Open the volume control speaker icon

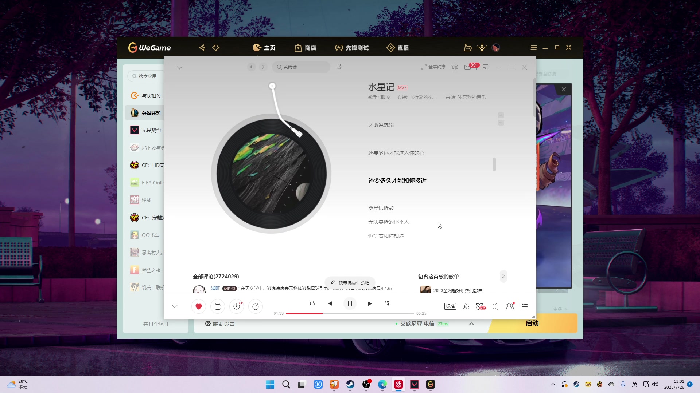pyautogui.click(x=495, y=306)
